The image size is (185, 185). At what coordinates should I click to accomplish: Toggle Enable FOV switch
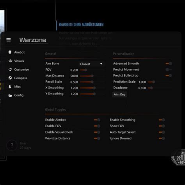pyautogui.click(x=97, y=126)
